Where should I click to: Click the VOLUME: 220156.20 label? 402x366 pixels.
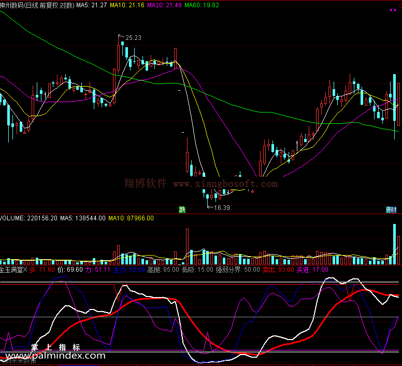[28, 218]
